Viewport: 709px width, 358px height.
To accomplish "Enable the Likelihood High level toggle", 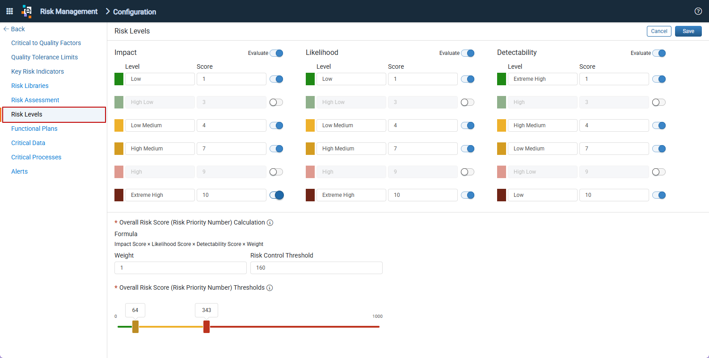I will tap(468, 172).
